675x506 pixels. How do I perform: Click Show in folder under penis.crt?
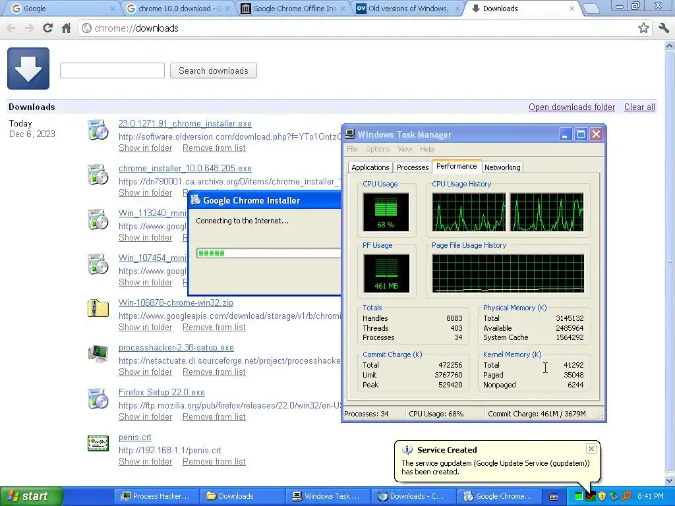tap(145, 461)
